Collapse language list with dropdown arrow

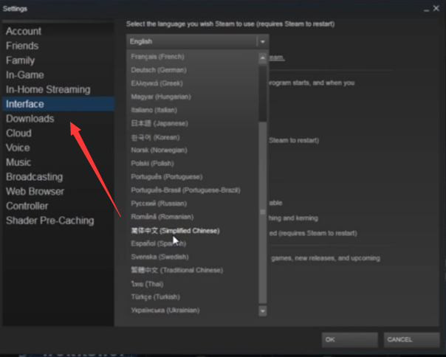(x=263, y=42)
